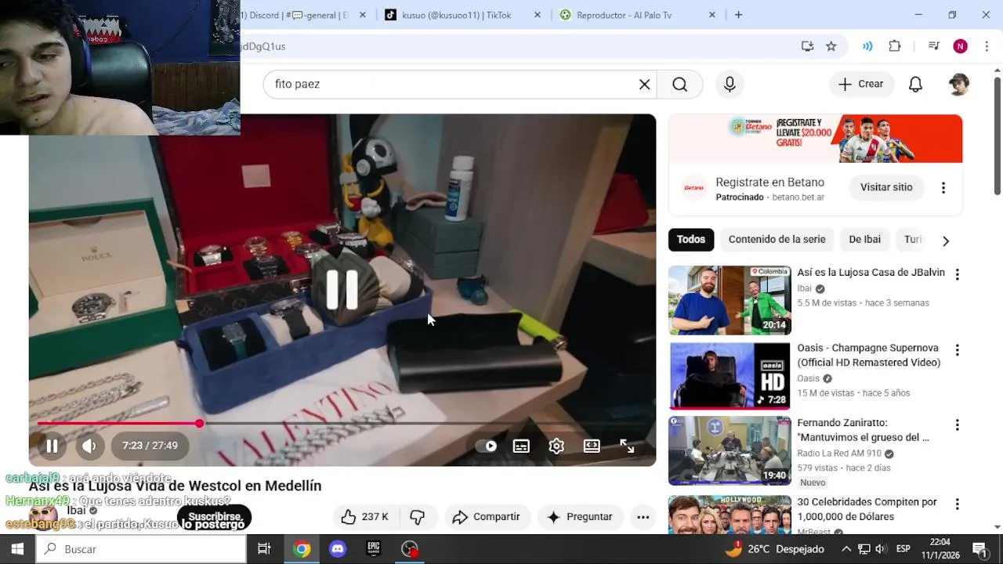The height and width of the screenshot is (564, 1003).
Task: Open options for the JBalvin video
Action: 957,274
